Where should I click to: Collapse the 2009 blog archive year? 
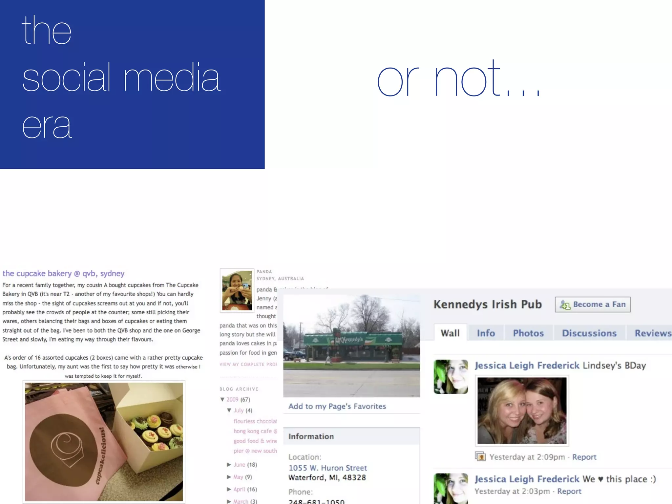[x=222, y=399]
